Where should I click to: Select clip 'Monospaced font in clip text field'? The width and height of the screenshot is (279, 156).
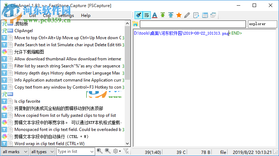63,130
